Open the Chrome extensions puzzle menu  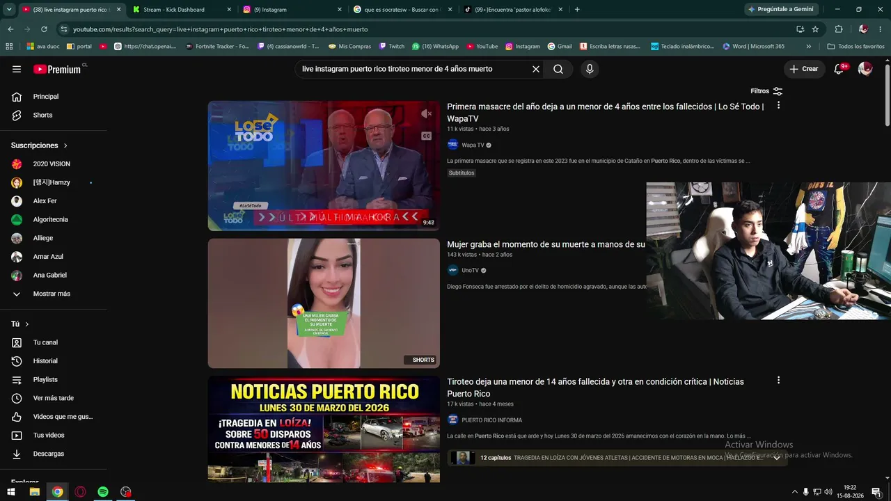[839, 29]
